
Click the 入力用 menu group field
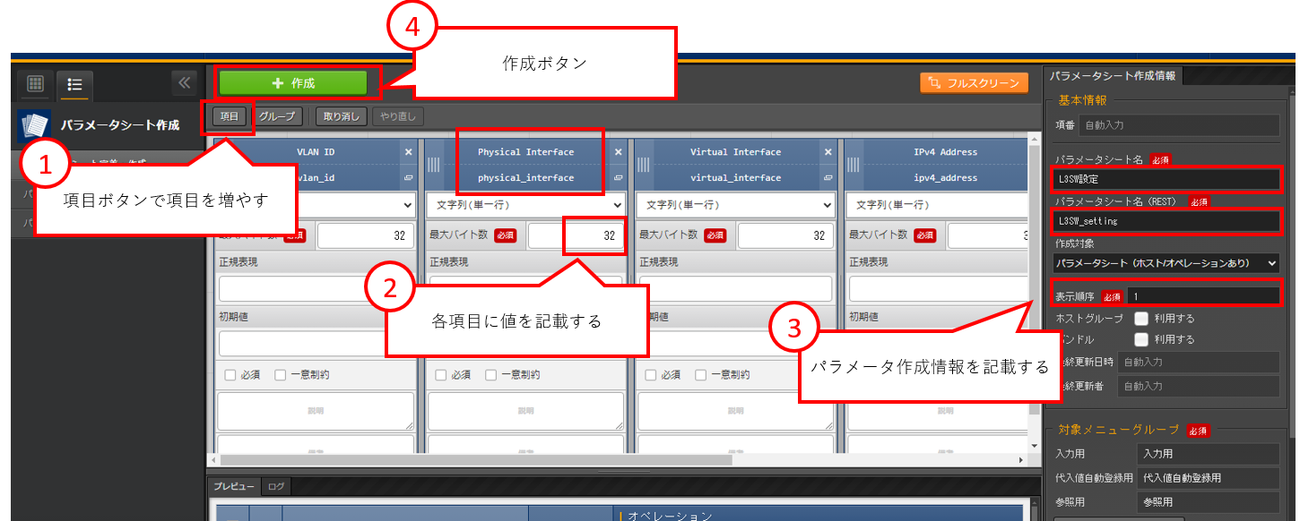(x=1208, y=454)
